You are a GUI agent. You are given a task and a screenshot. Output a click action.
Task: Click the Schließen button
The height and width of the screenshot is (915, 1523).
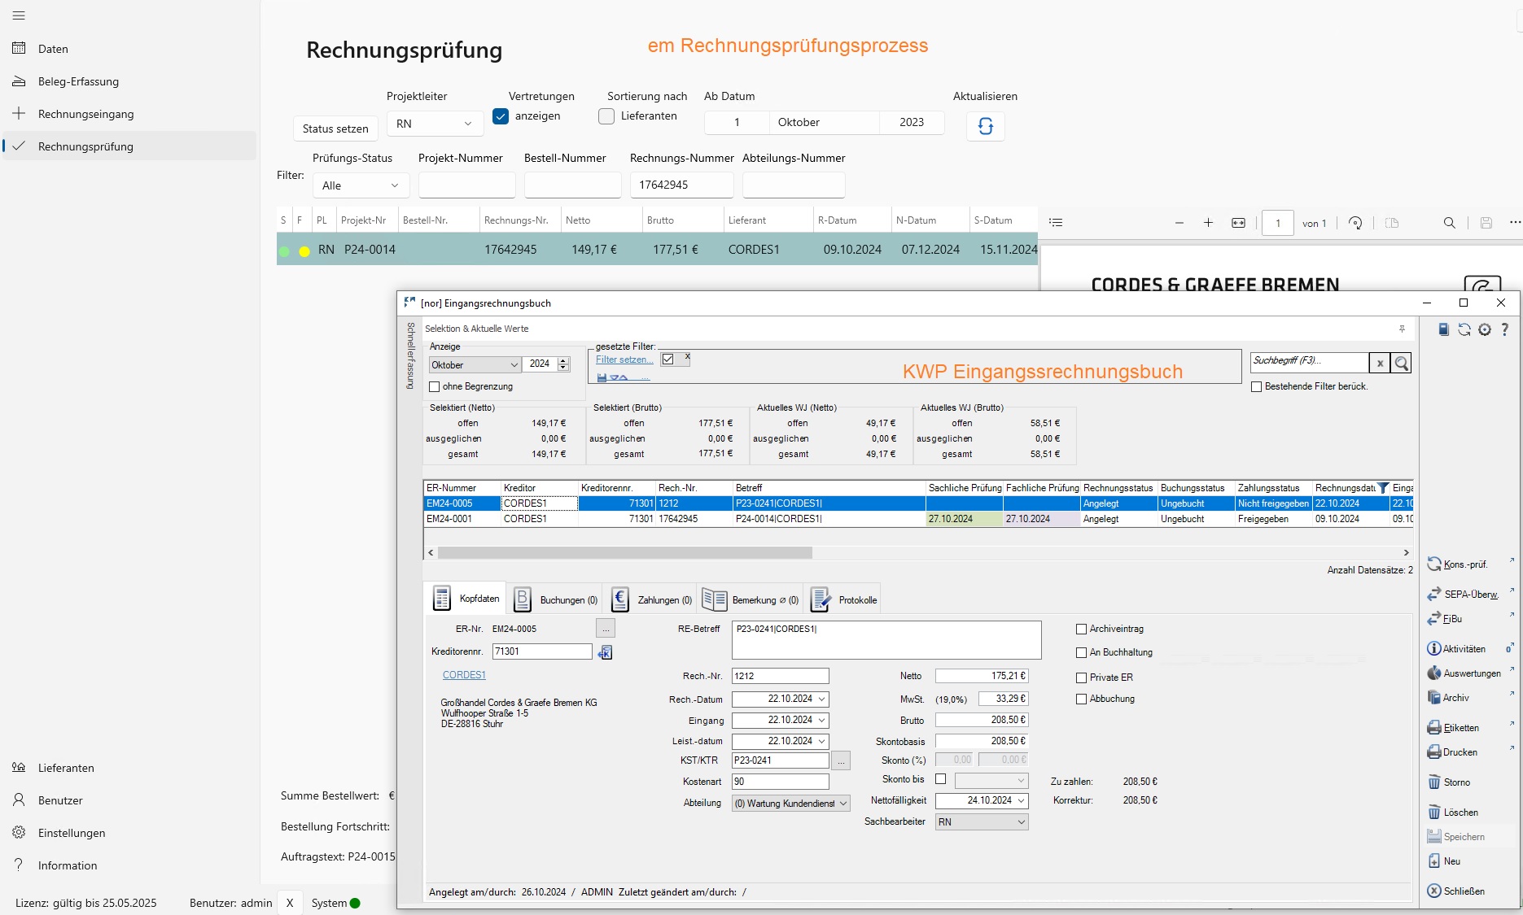(1455, 891)
